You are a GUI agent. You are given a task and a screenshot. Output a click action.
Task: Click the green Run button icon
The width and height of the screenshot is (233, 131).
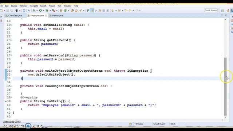coord(40,11)
